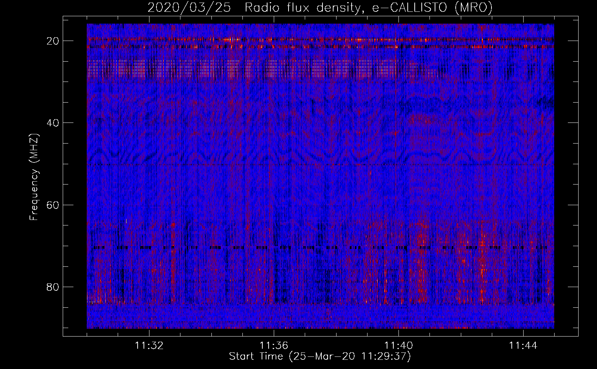Click the 'Frequency (MHZ)' vertical axis label
Viewport: 597px width, 369px height.
pyautogui.click(x=34, y=177)
